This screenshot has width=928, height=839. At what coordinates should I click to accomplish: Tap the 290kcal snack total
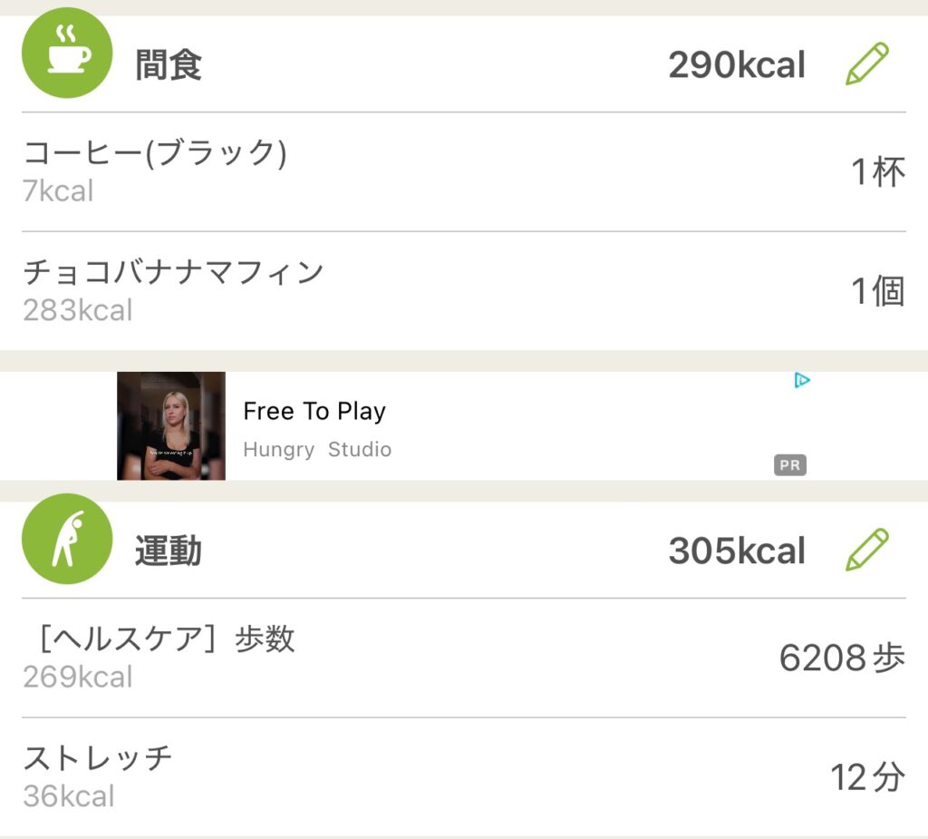tap(736, 65)
